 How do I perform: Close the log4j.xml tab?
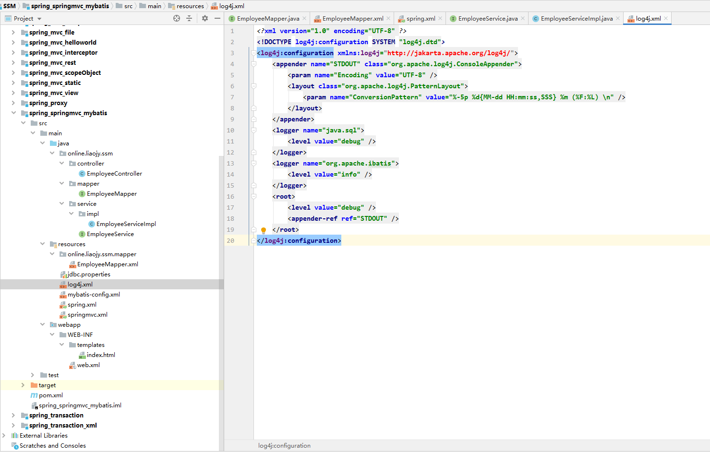[x=666, y=19]
